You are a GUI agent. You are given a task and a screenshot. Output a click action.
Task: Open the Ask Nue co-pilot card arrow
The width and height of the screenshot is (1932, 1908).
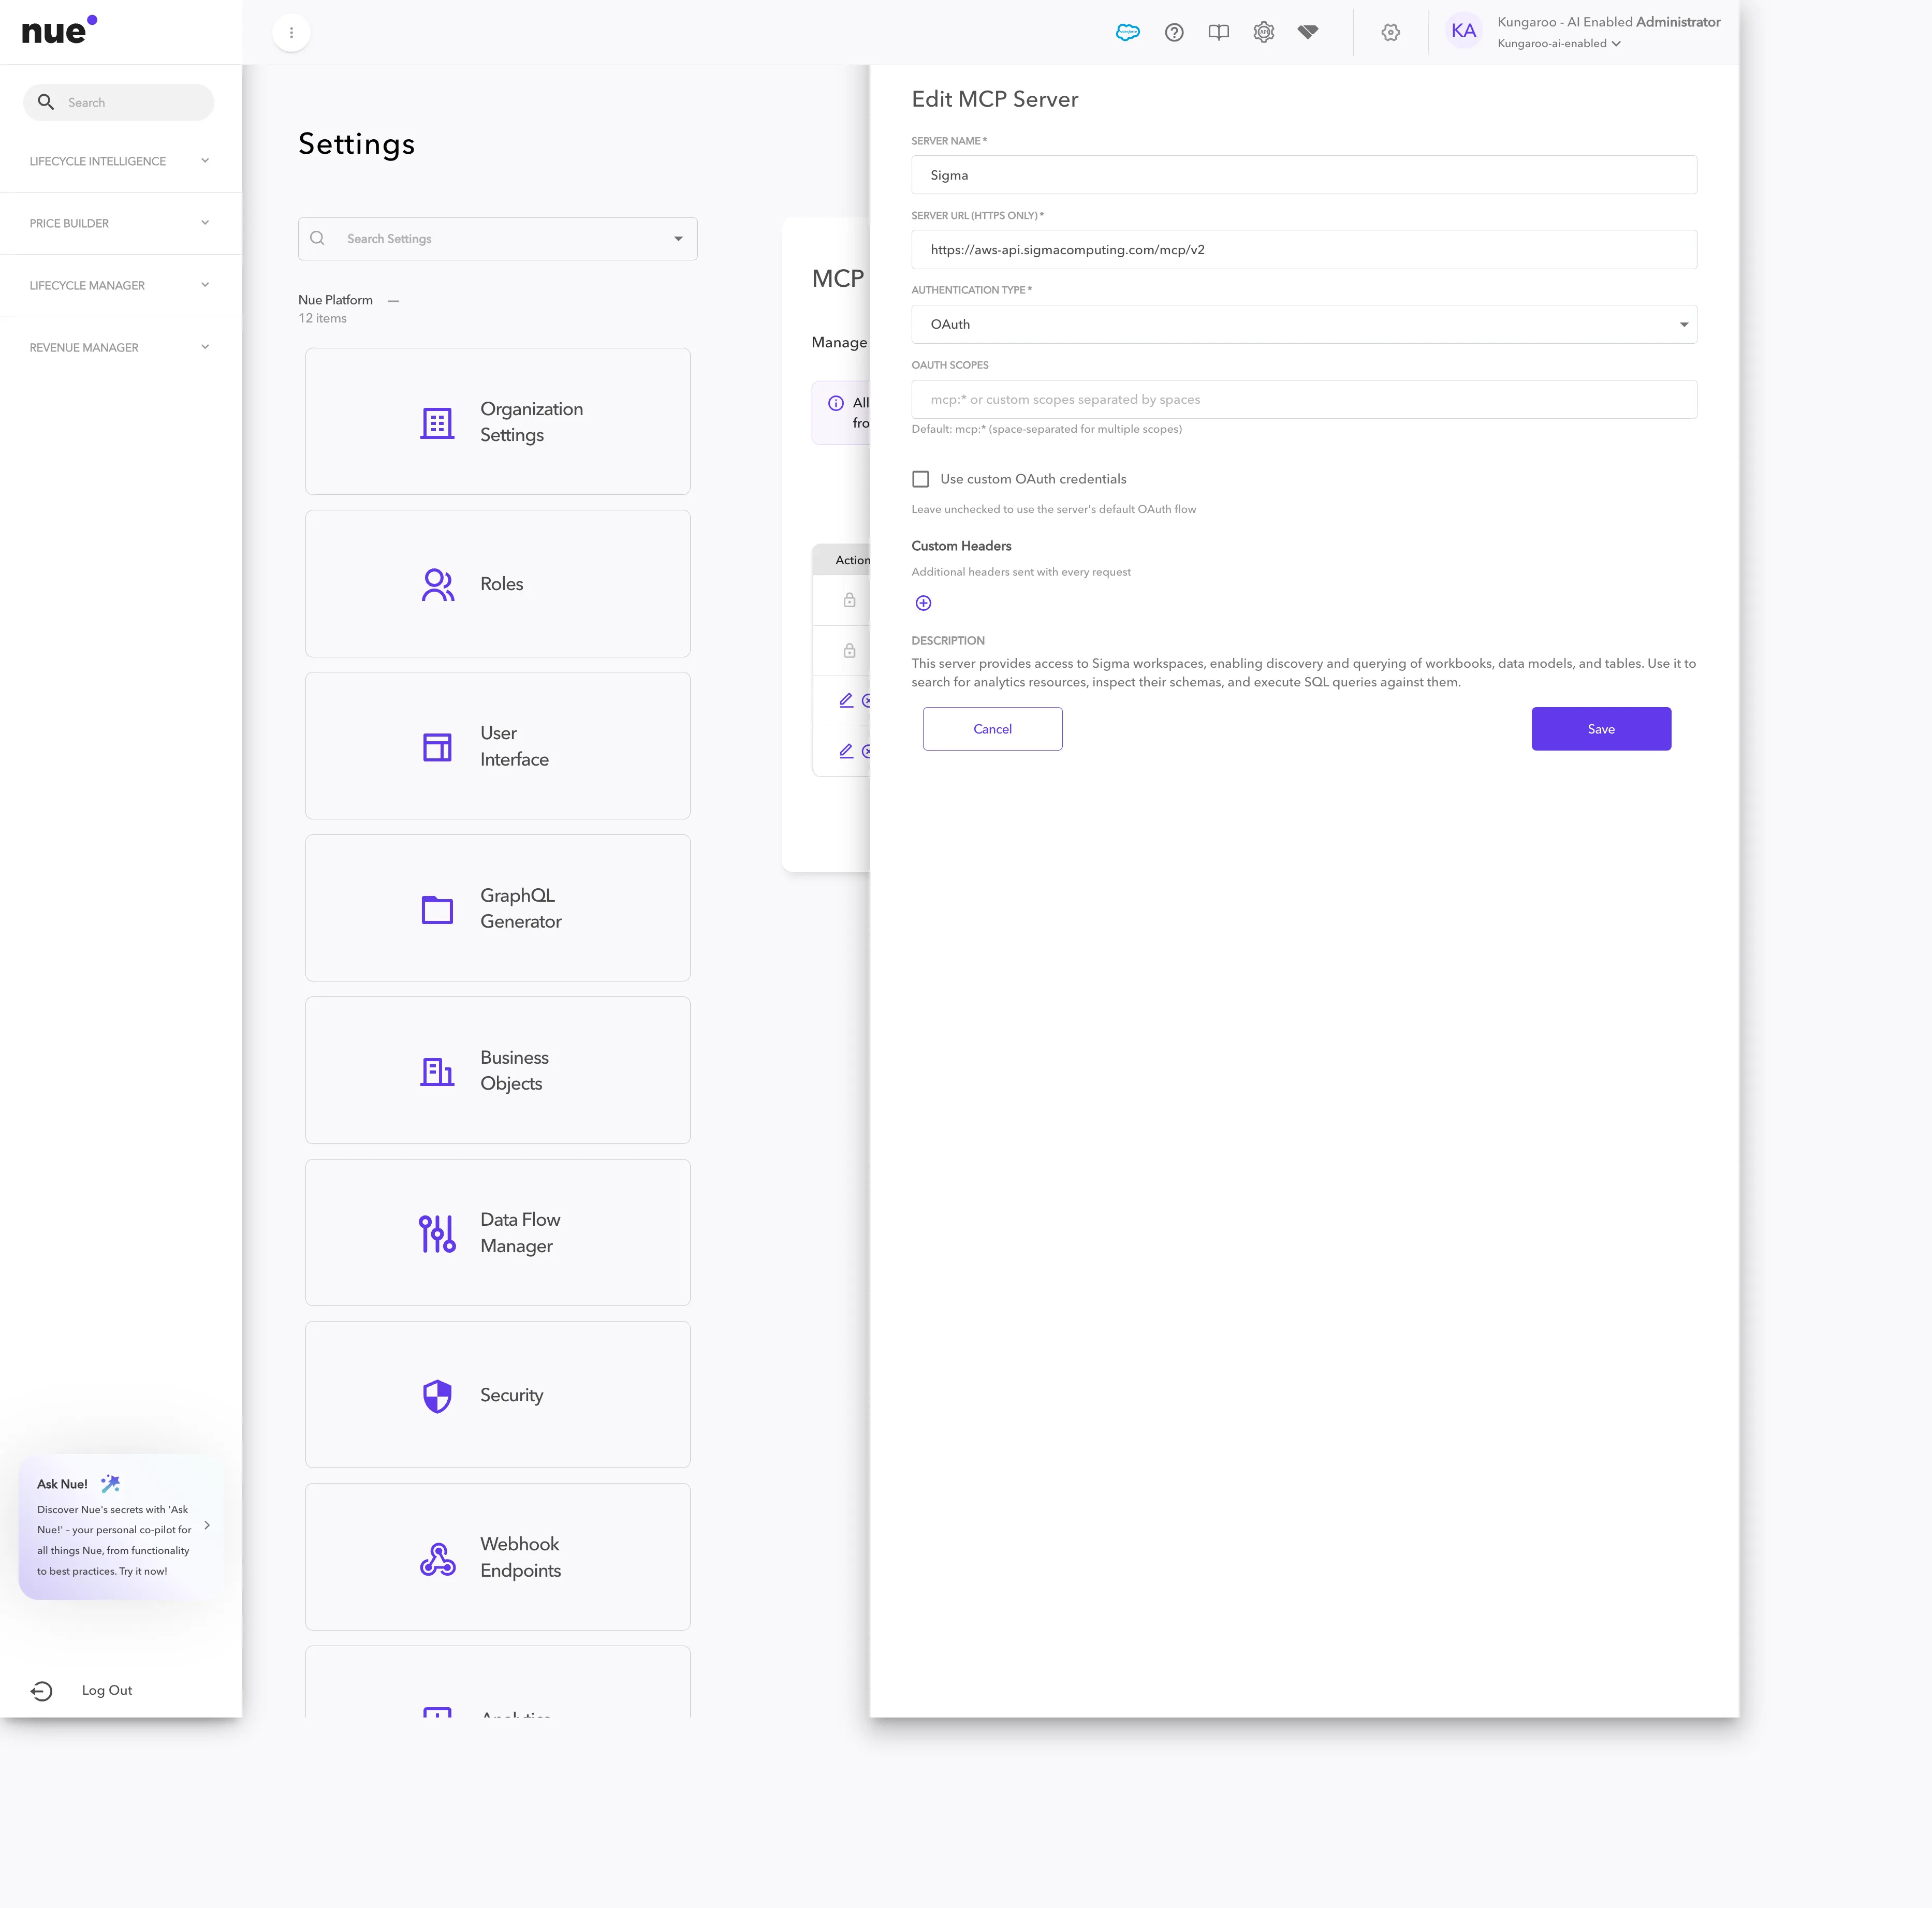tap(207, 1525)
